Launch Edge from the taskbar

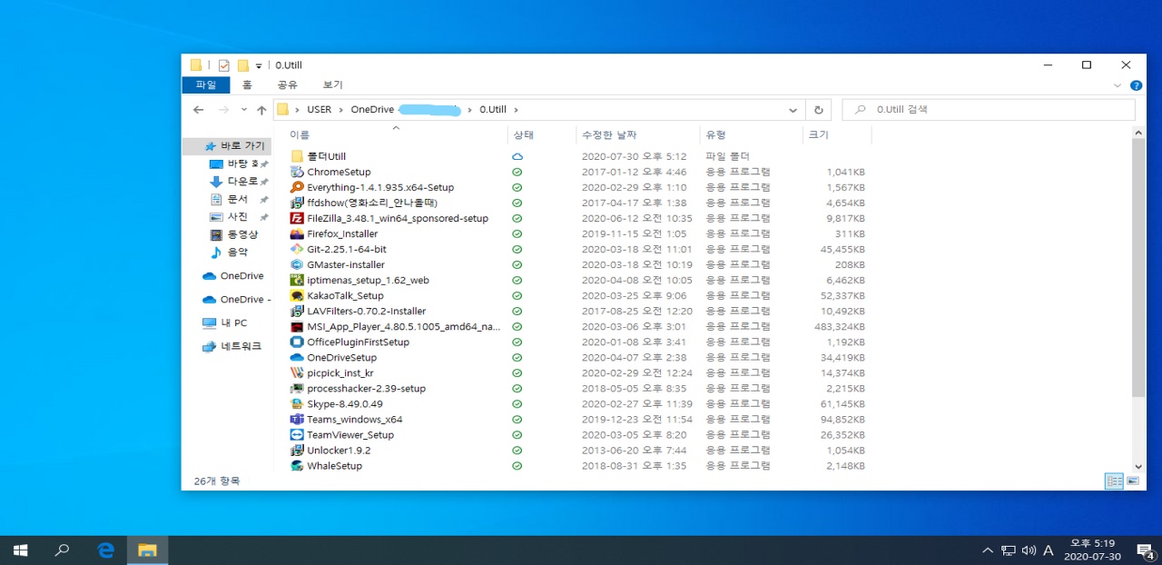coord(105,550)
